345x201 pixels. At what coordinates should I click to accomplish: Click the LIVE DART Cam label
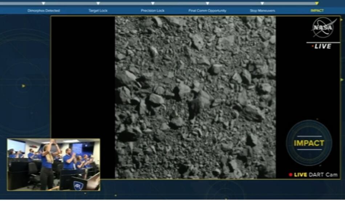tap(316, 175)
